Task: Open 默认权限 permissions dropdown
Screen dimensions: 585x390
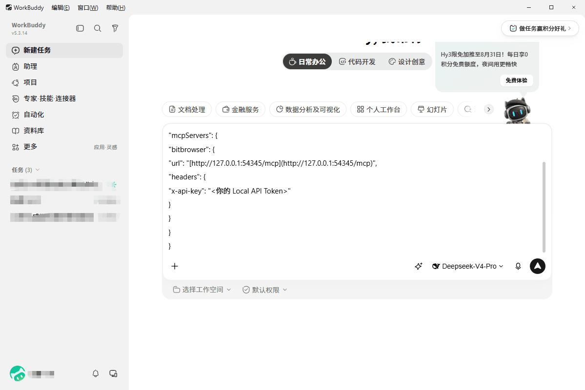Action: 264,290
